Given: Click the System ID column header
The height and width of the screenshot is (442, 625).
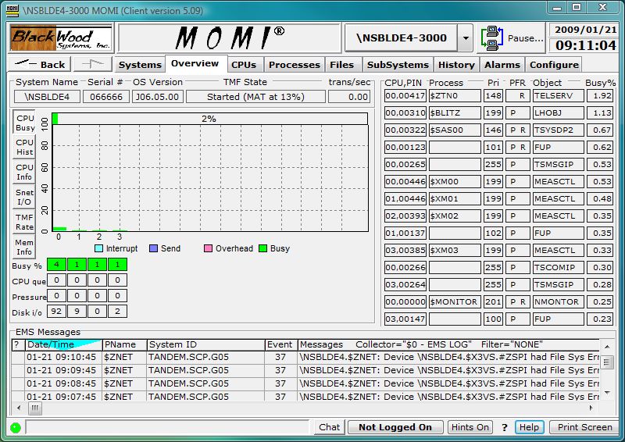Looking at the screenshot, I should 206,344.
